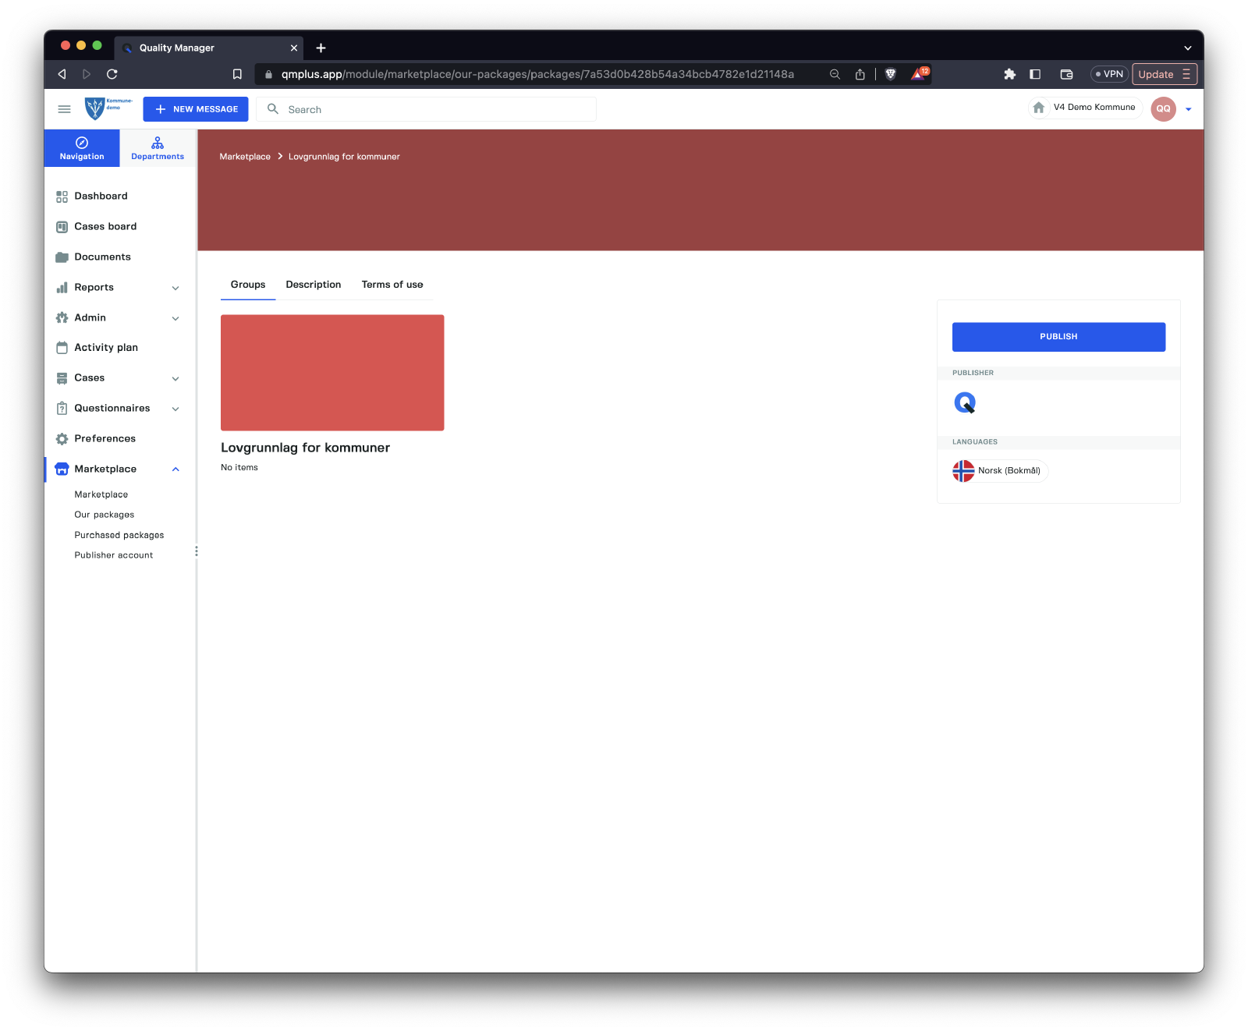This screenshot has height=1031, width=1248.
Task: Expand the Reports menu chevron
Action: (175, 288)
